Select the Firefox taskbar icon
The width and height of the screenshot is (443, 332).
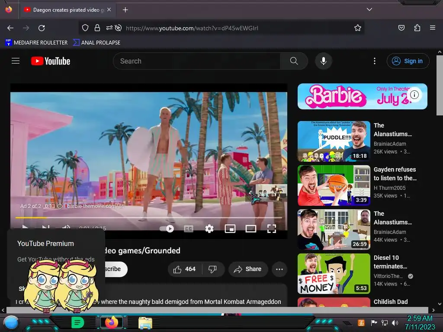tap(112, 322)
